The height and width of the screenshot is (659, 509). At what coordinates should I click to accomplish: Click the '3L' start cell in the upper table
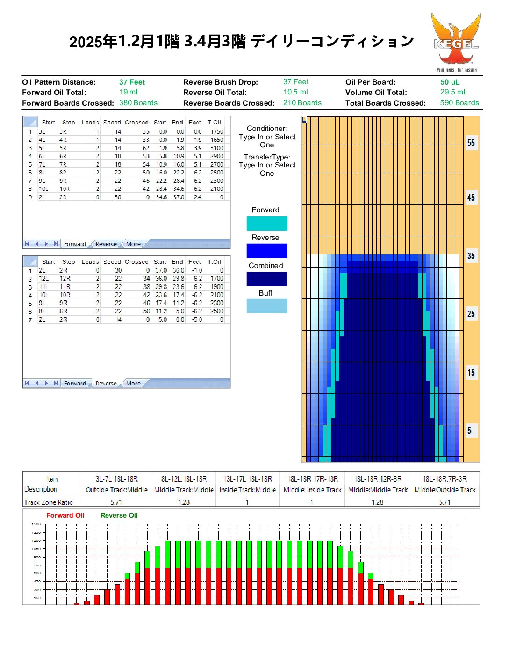coord(48,131)
